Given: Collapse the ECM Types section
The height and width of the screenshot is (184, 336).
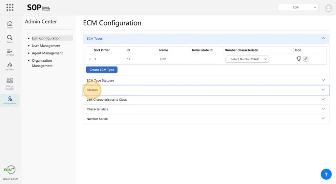Looking at the screenshot, I should pyautogui.click(x=323, y=38).
